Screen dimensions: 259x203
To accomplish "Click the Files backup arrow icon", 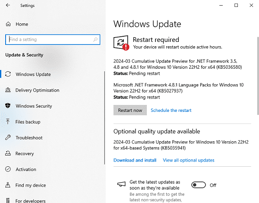I will (x=8, y=121).
